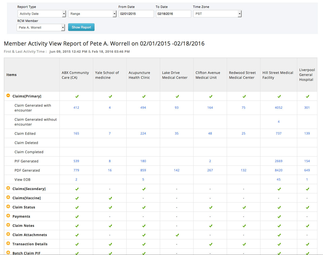Expand the Claim Attachmnets row
Image resolution: width=323 pixels, height=255 pixels.
coord(8,235)
